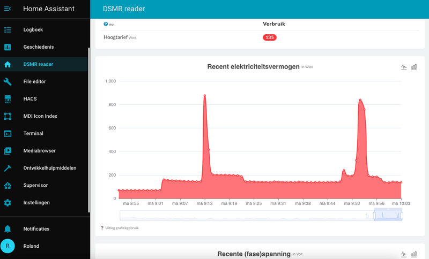Click the '1,000' y-axis label
This screenshot has height=259, width=429.
(110, 81)
